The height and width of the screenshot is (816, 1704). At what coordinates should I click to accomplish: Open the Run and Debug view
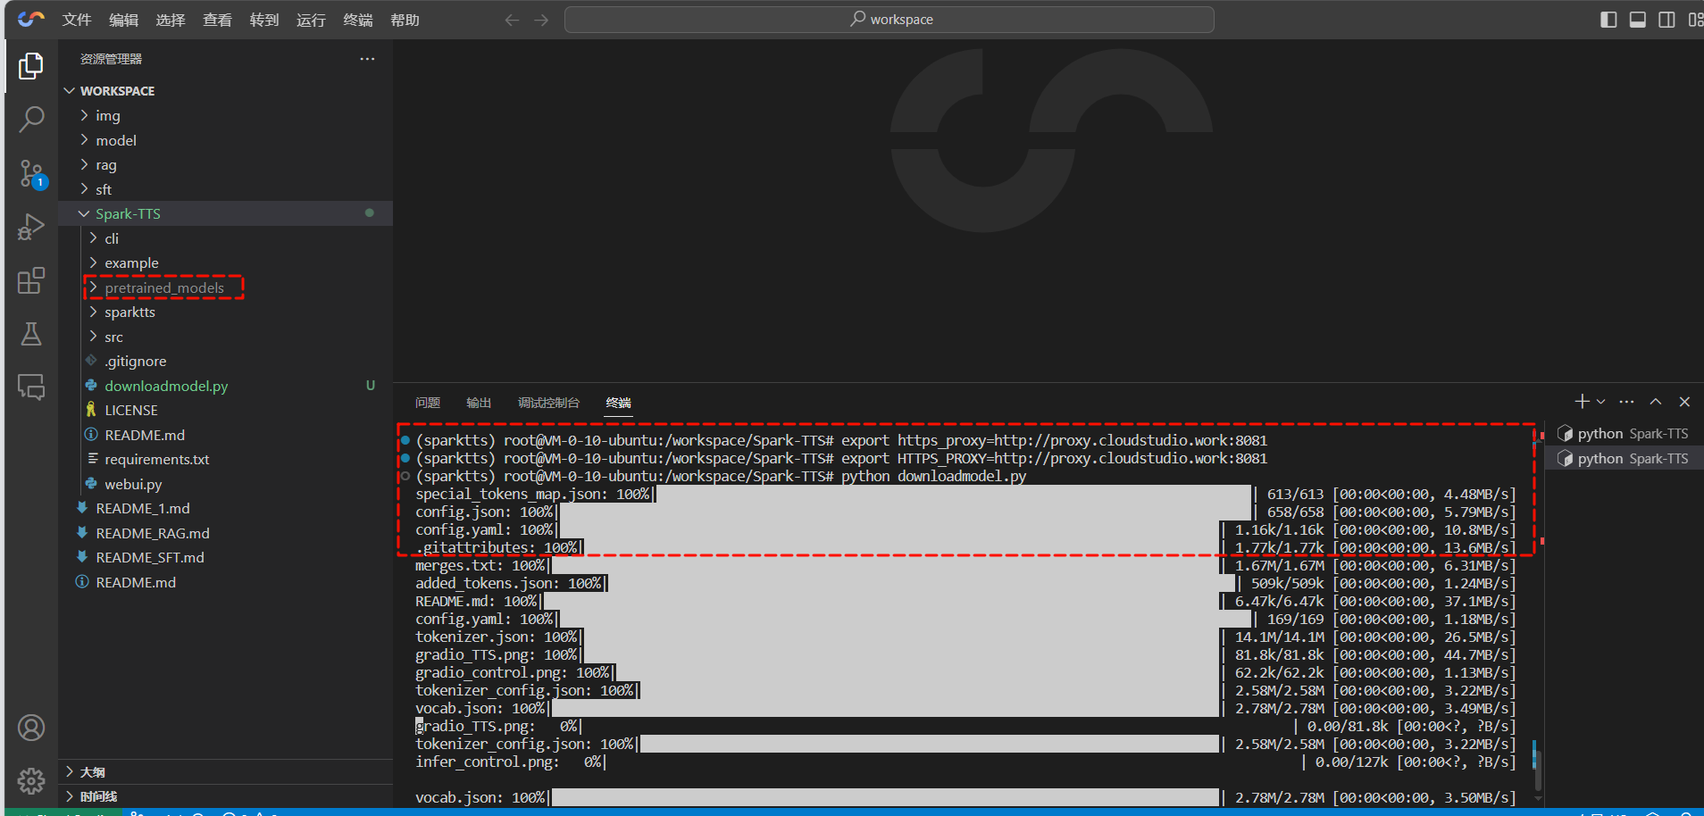[x=31, y=227]
